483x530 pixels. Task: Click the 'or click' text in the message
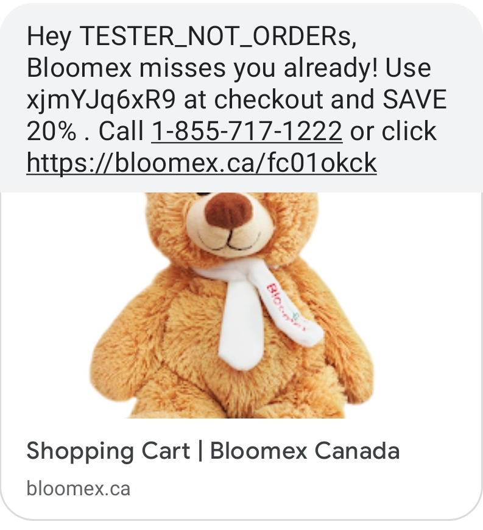click(x=393, y=131)
